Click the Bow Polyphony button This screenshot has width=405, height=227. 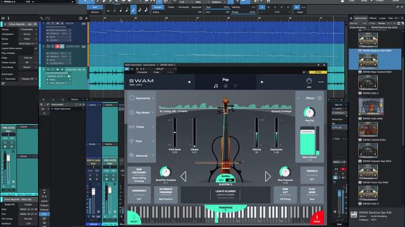[139, 175]
